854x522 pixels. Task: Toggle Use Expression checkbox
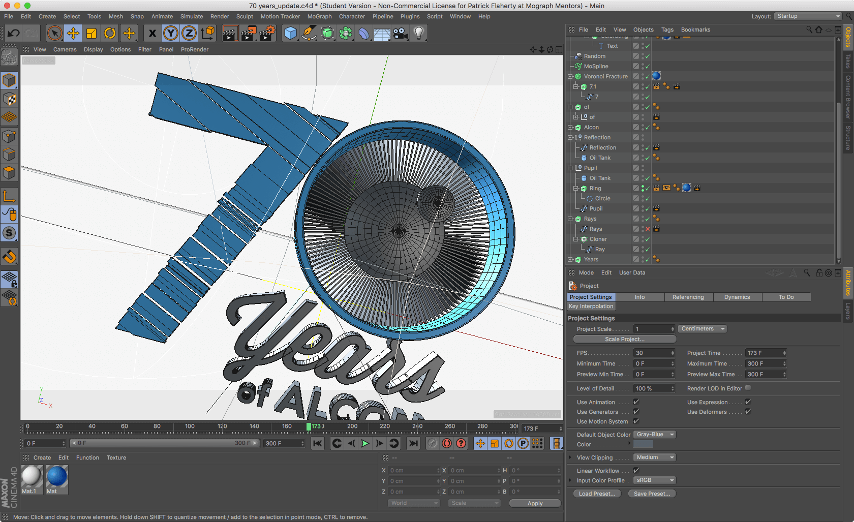tap(748, 402)
